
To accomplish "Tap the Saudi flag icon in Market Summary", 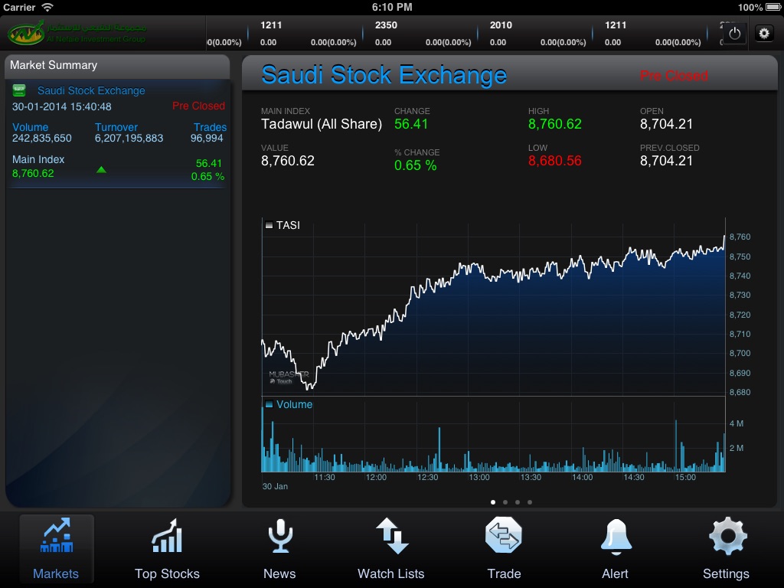I will click(19, 90).
